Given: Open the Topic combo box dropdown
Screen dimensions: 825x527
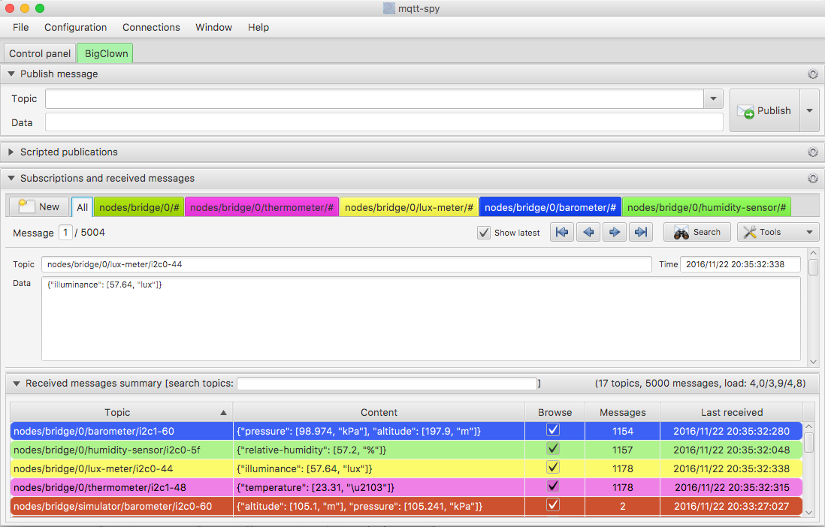Looking at the screenshot, I should tap(713, 99).
